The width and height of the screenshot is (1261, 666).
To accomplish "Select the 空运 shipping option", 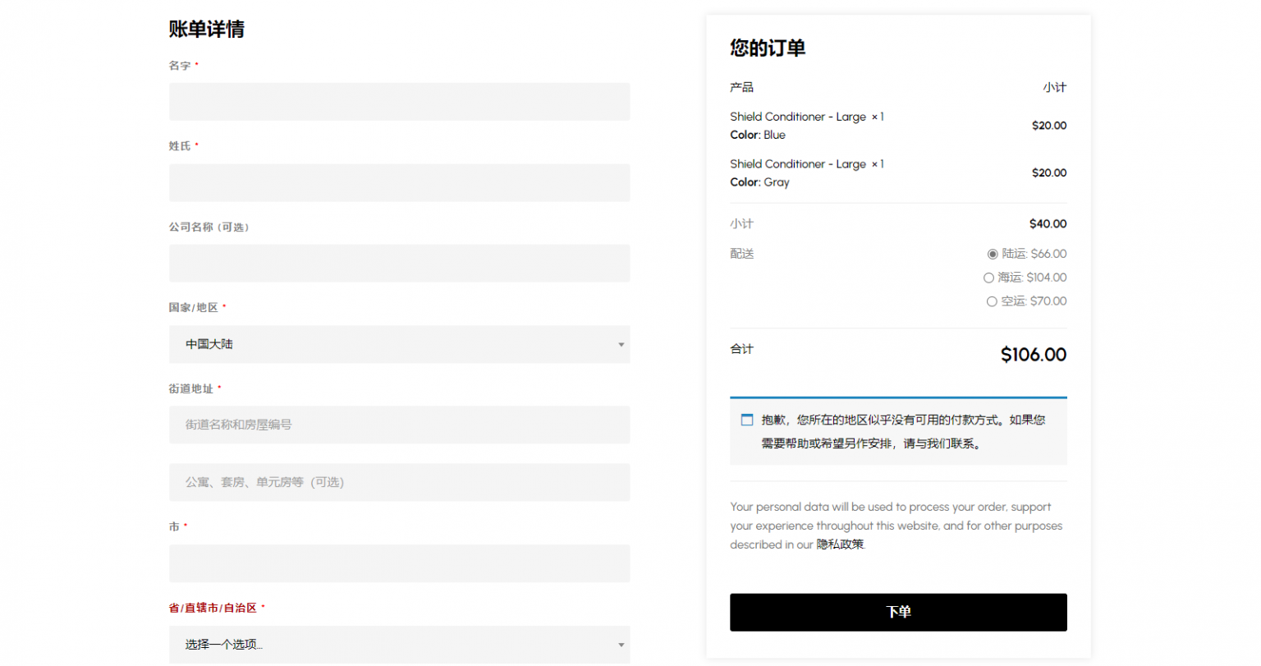I will tap(992, 301).
